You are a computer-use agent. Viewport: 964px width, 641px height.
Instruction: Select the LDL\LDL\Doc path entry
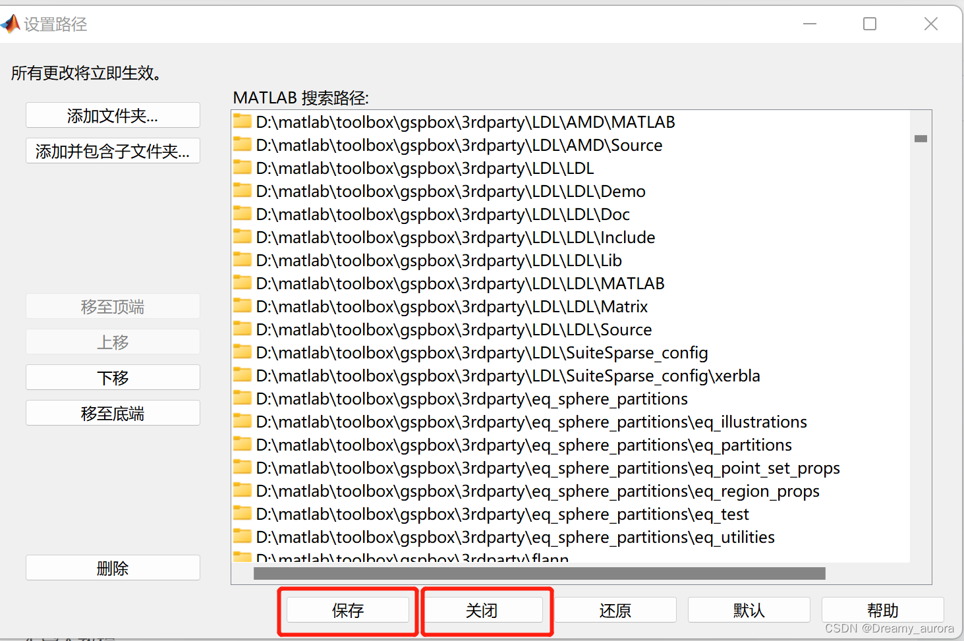[441, 213]
